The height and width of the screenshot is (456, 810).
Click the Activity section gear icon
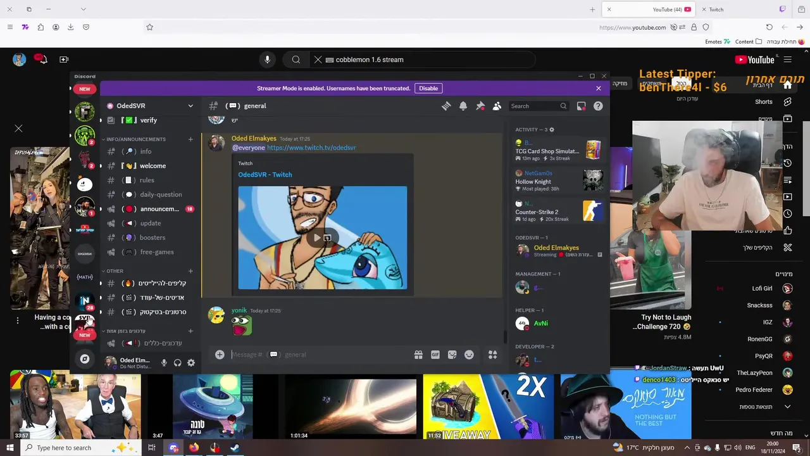[x=552, y=129]
